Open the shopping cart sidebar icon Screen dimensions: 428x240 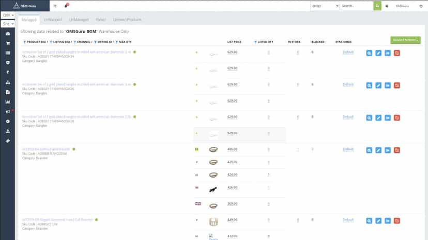pyautogui.click(x=8, y=43)
